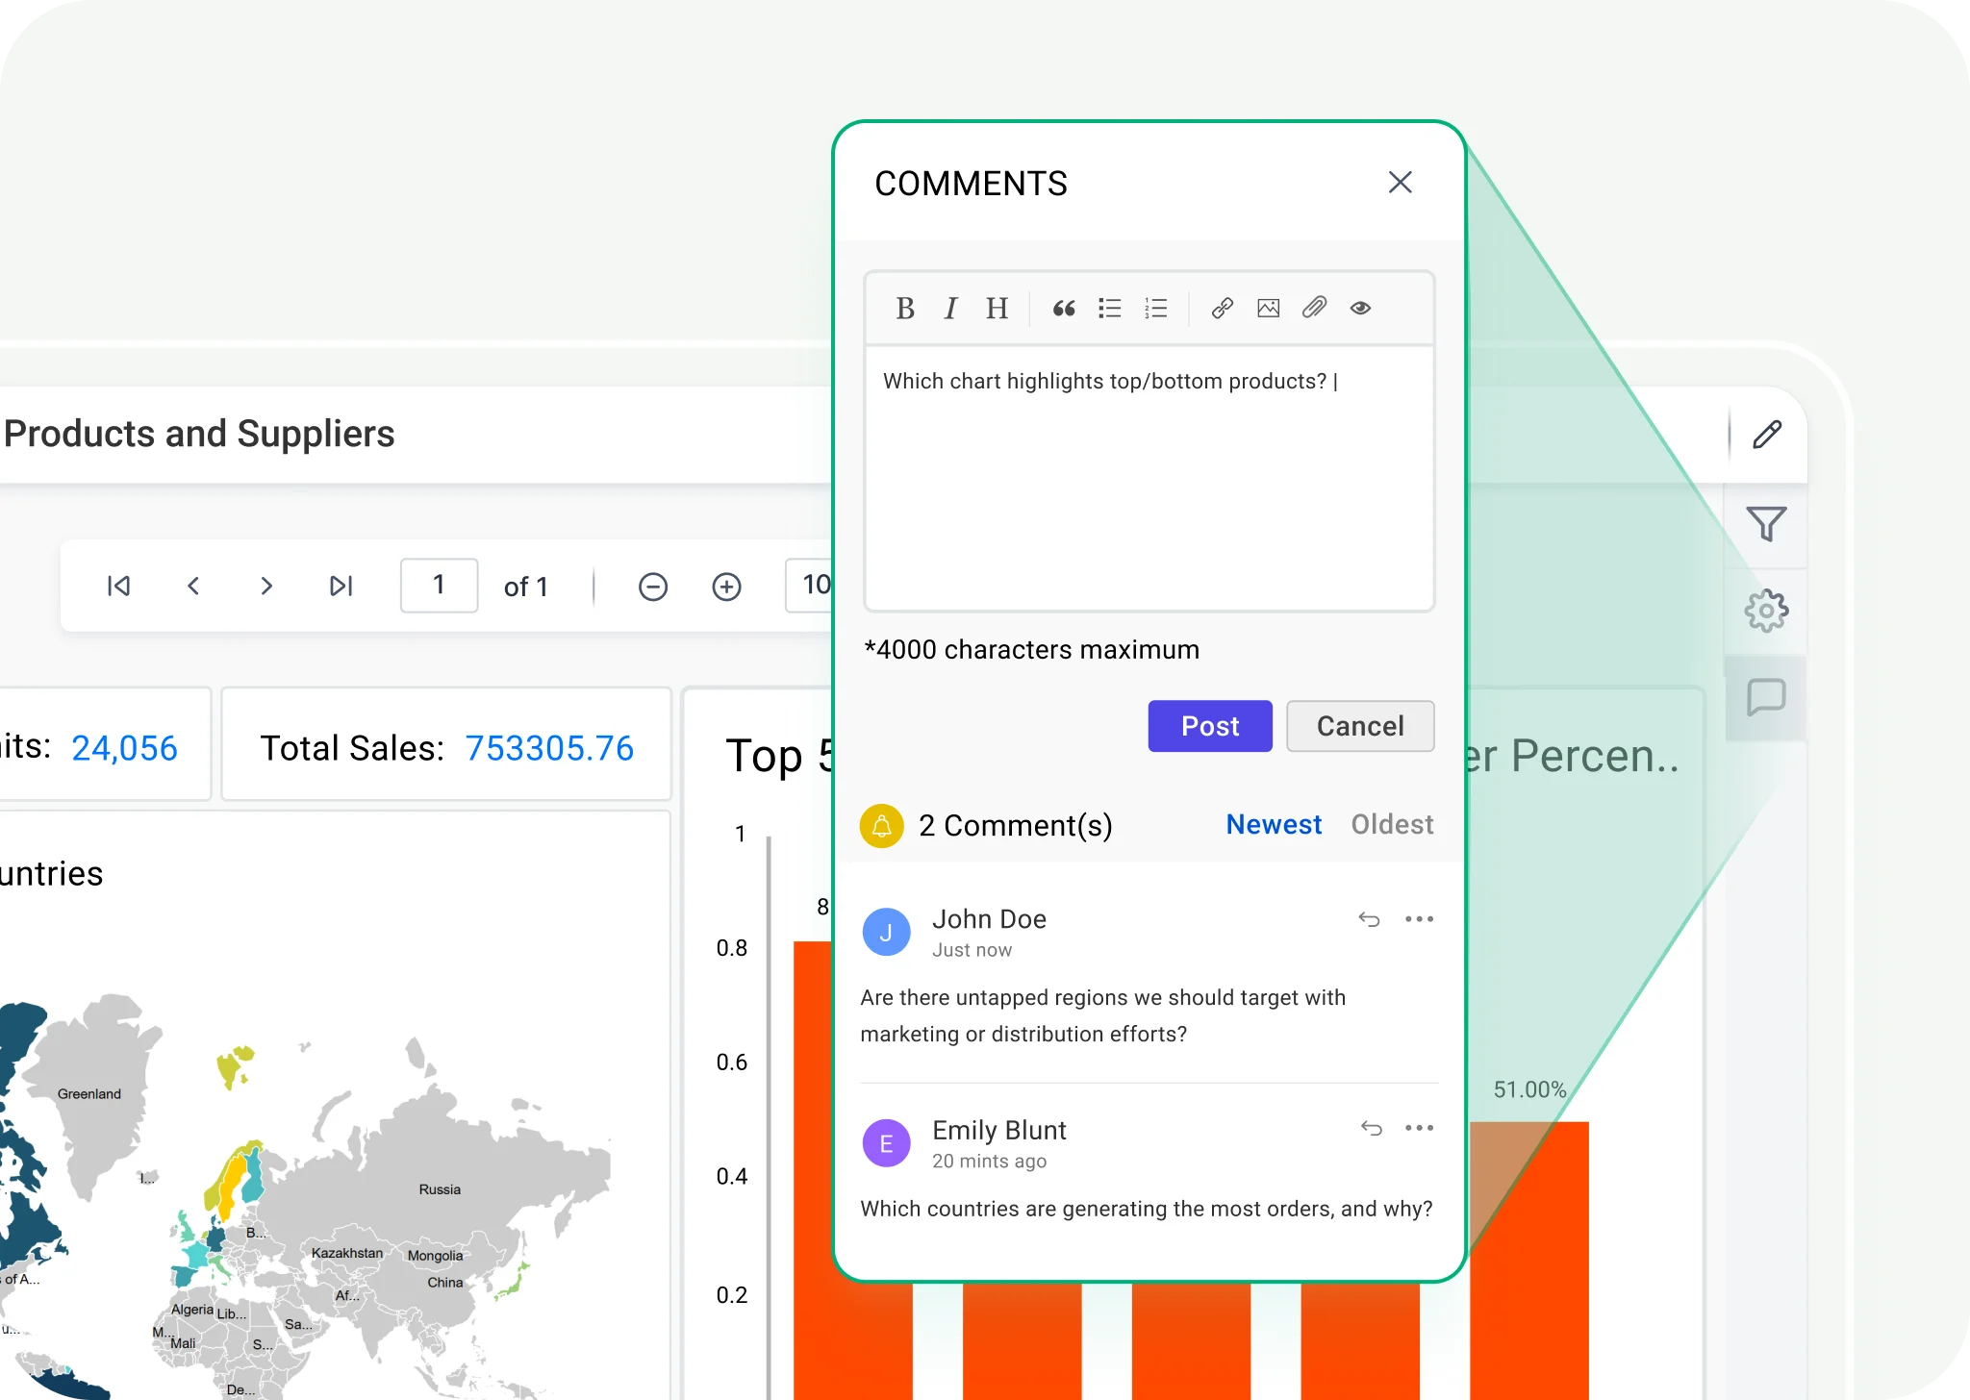Post the comment

(1209, 726)
